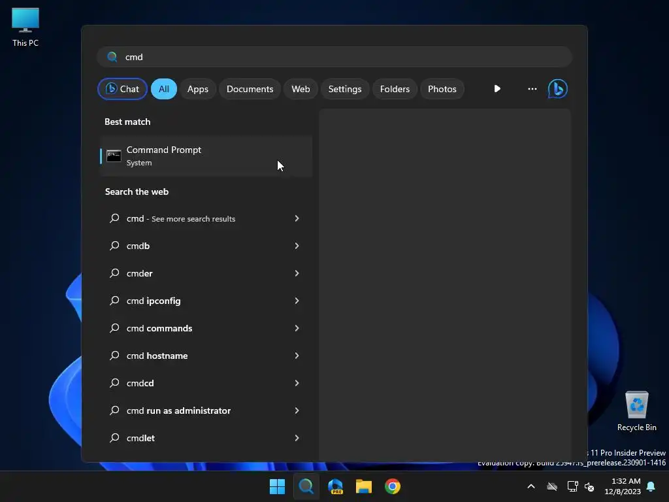
Task: Select the 'cmdcd' suggestion text
Action: [x=140, y=383]
